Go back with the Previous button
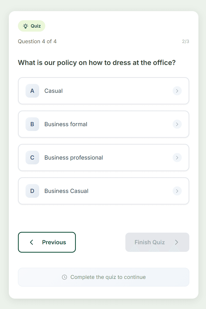This screenshot has width=206, height=309. point(47,242)
